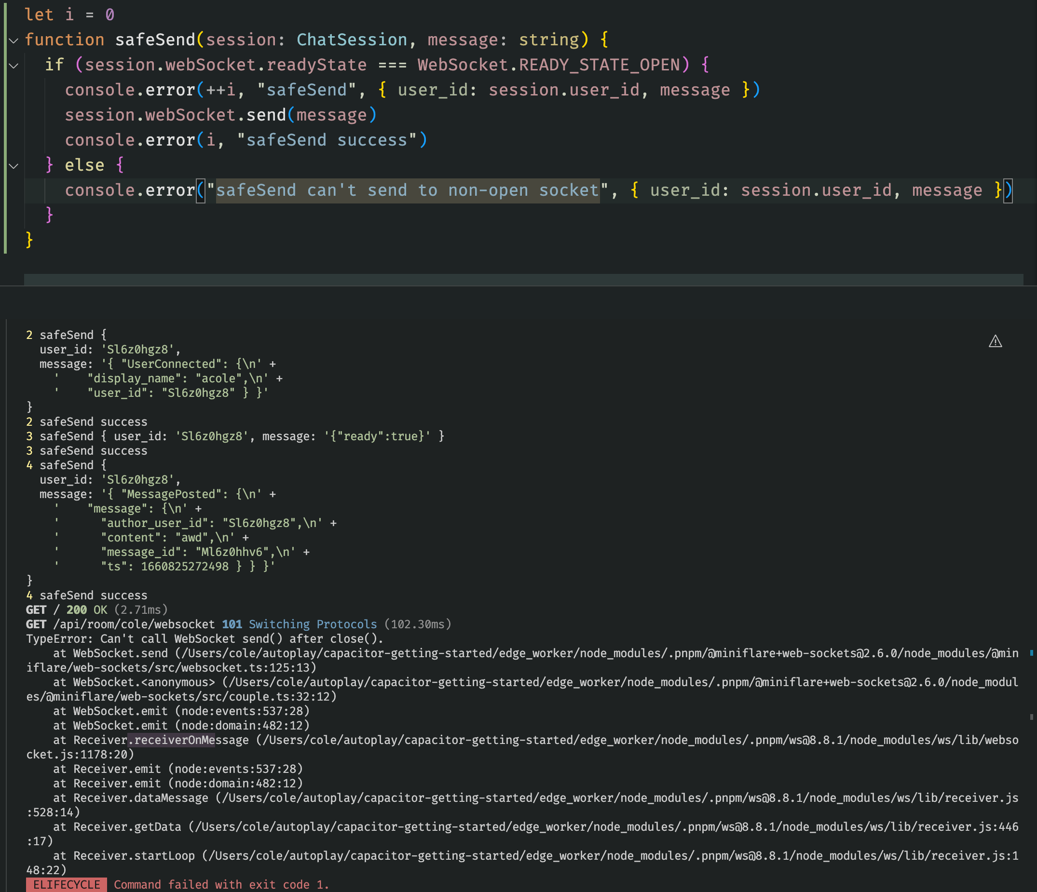Fold the else block using gutter chevron
1037x892 pixels.
[x=14, y=165]
